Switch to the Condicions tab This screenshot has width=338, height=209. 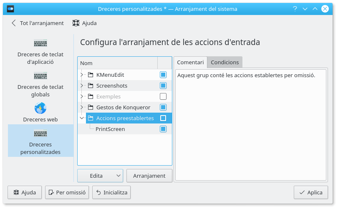click(224, 62)
